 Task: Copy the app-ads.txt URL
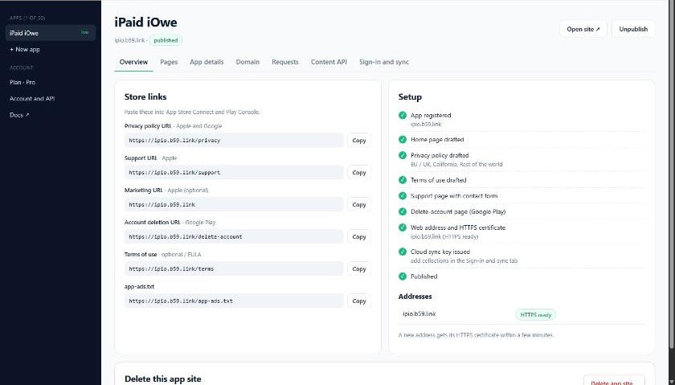click(x=359, y=301)
